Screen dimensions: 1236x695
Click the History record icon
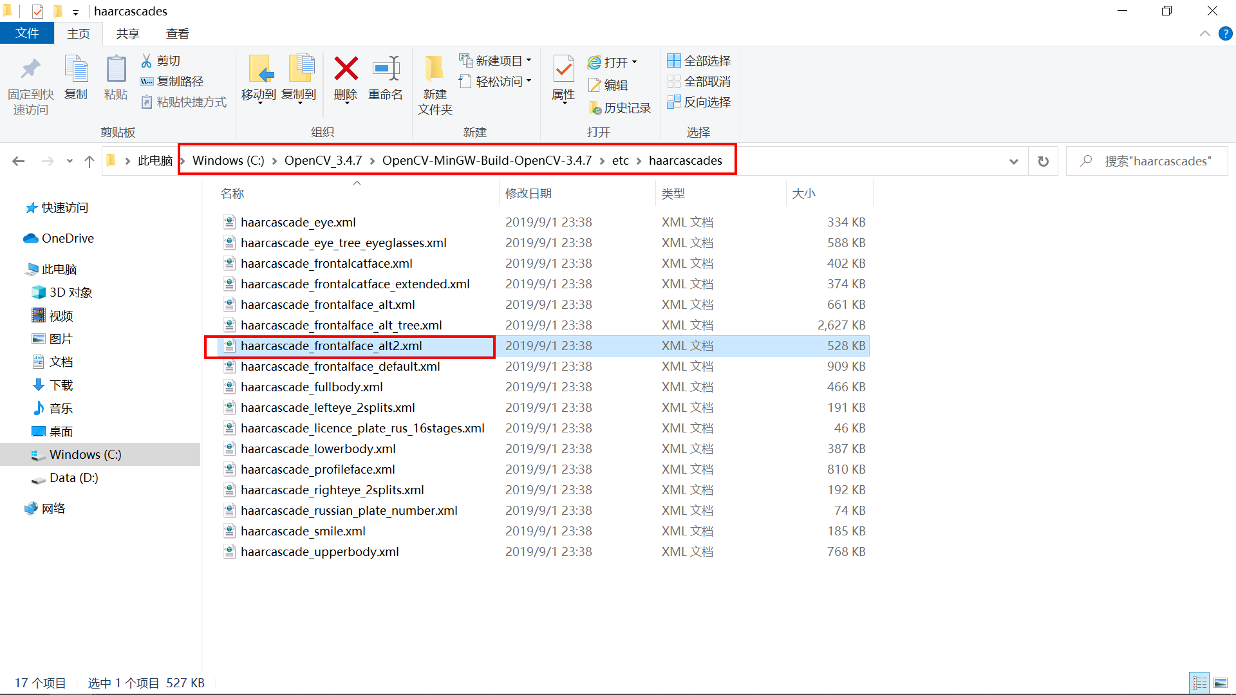tap(595, 108)
